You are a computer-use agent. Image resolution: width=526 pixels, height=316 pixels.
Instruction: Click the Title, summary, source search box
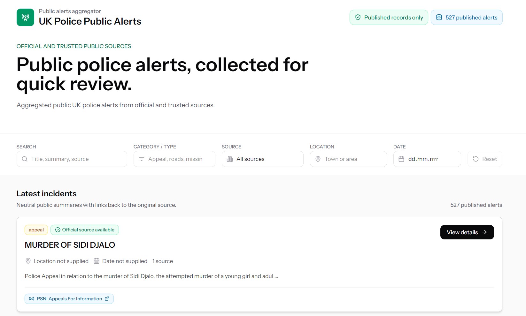tap(72, 159)
